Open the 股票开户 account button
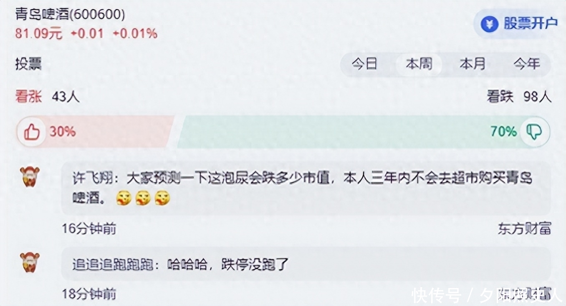566x306 pixels. (x=519, y=24)
